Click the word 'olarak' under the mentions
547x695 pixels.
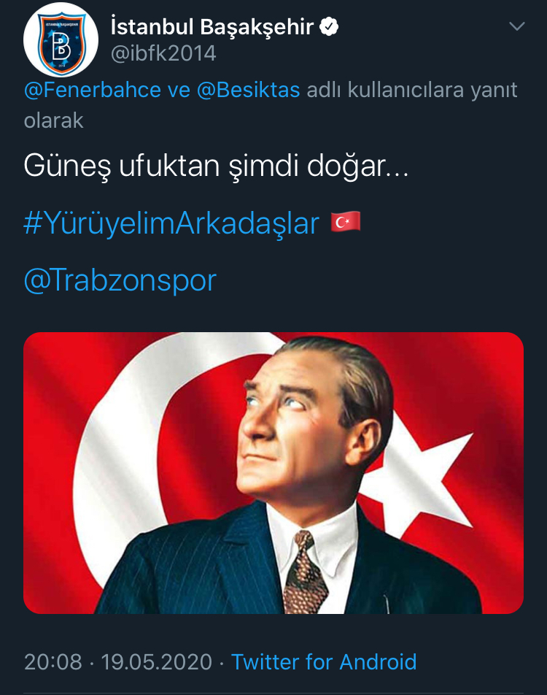(x=53, y=120)
